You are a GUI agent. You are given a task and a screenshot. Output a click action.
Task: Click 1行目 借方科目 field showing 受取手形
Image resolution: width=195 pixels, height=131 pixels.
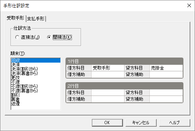coord(108,68)
